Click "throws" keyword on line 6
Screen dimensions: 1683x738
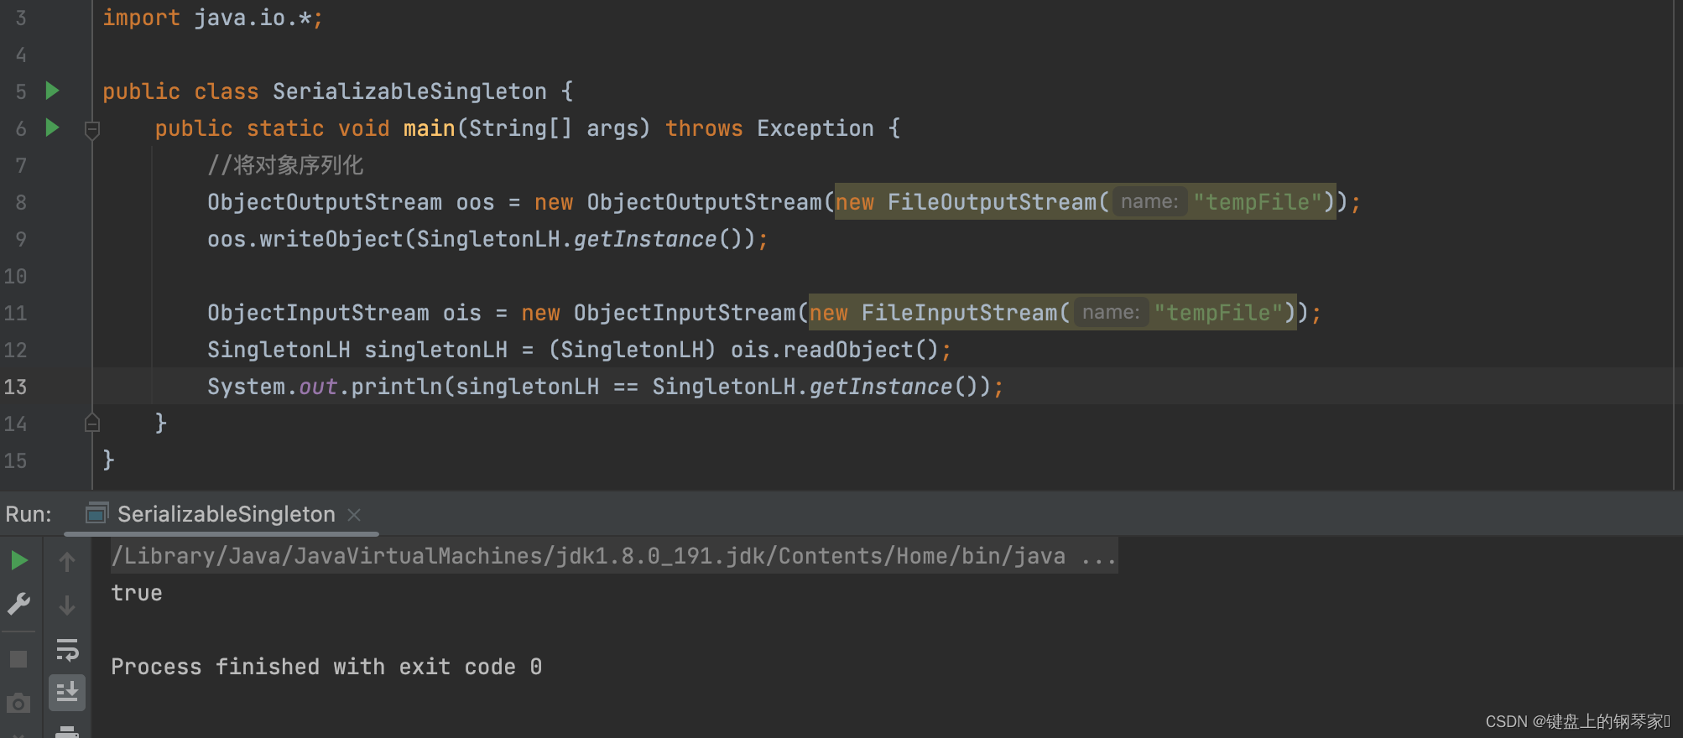click(704, 128)
